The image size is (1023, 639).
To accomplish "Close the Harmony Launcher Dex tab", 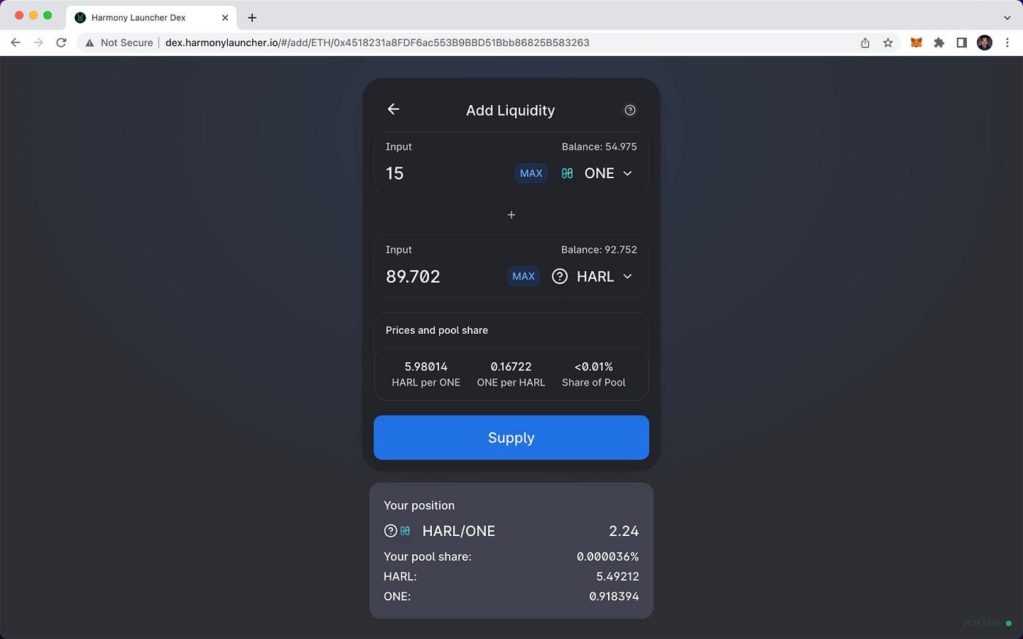I will click(225, 18).
